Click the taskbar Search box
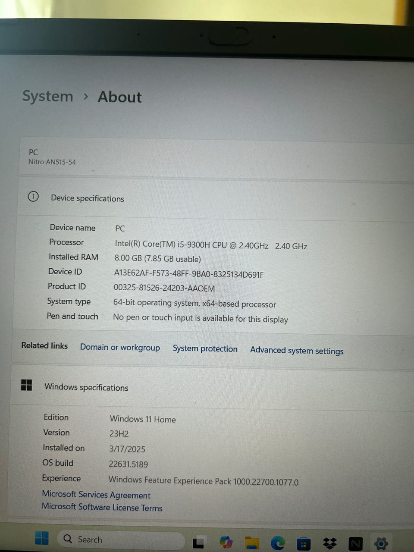Viewport: 414px width, 552px height. pos(121,539)
